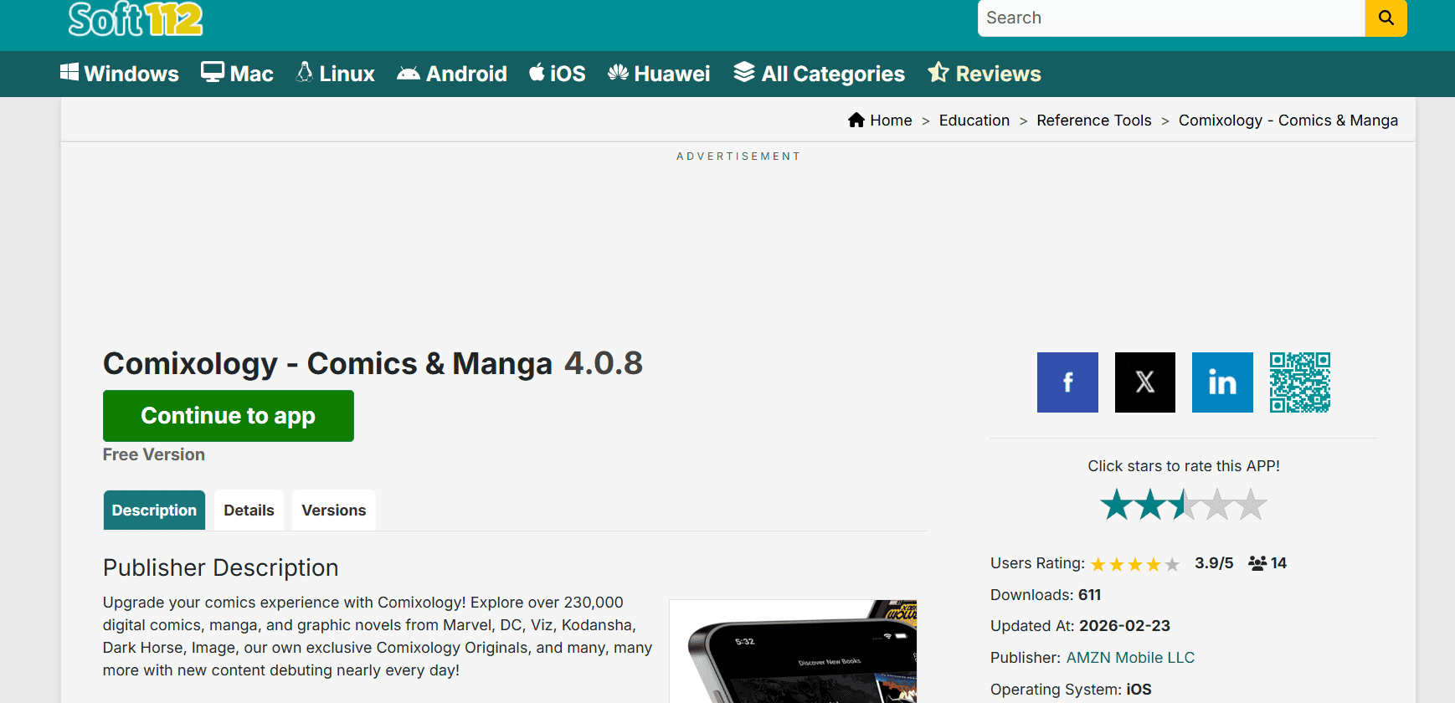The height and width of the screenshot is (703, 1455).
Task: Rate the app five stars
Action: pyautogui.click(x=1251, y=505)
